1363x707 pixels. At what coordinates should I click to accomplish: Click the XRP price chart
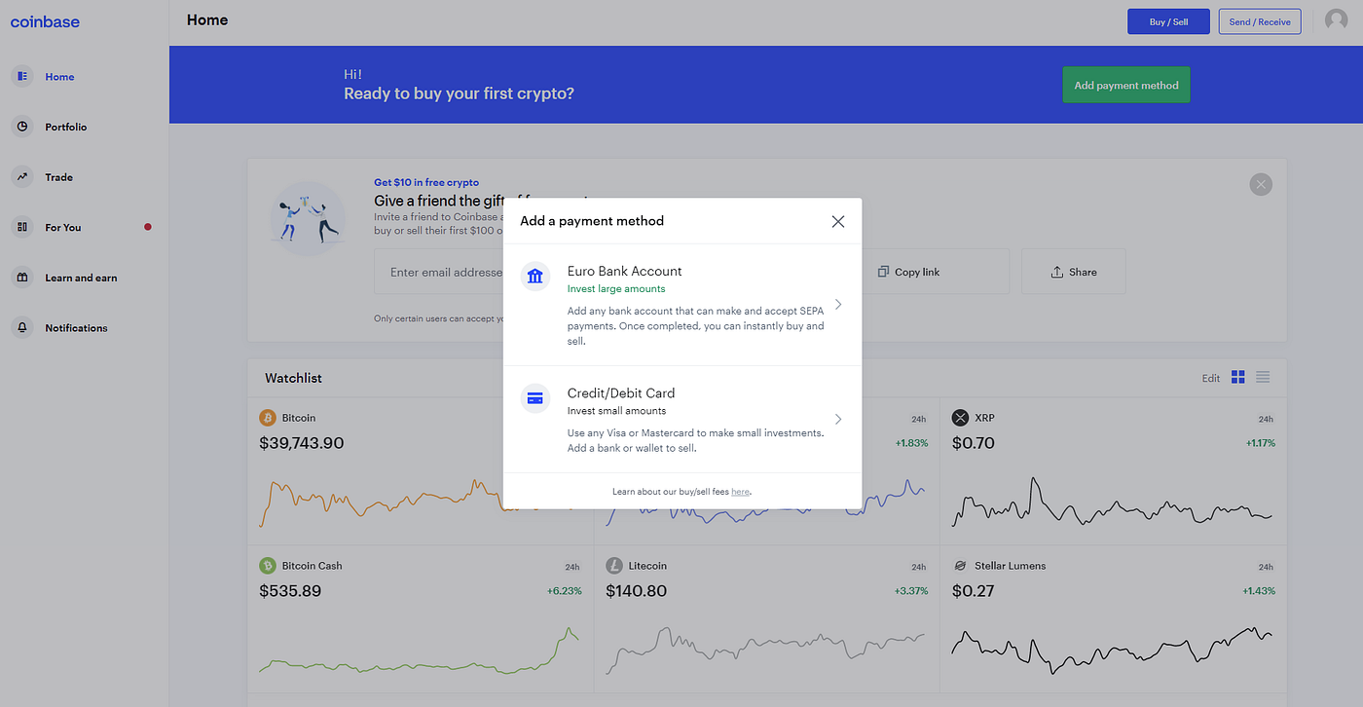click(x=1112, y=502)
